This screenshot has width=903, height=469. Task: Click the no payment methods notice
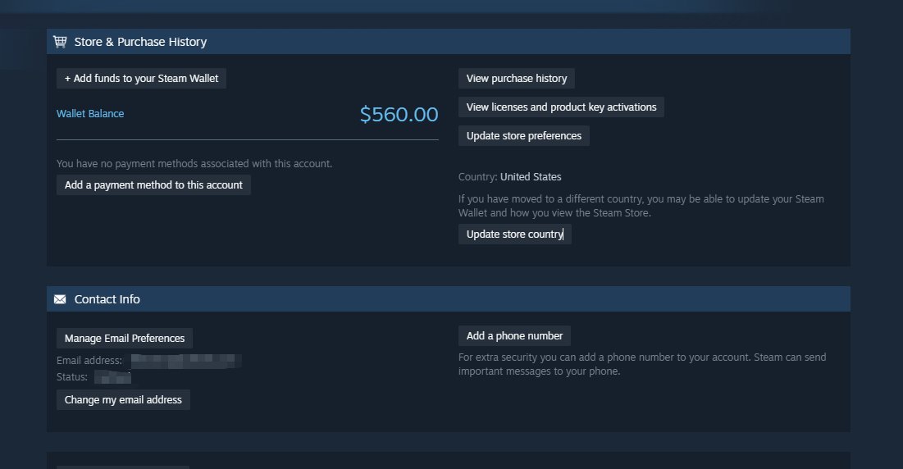[x=194, y=164]
